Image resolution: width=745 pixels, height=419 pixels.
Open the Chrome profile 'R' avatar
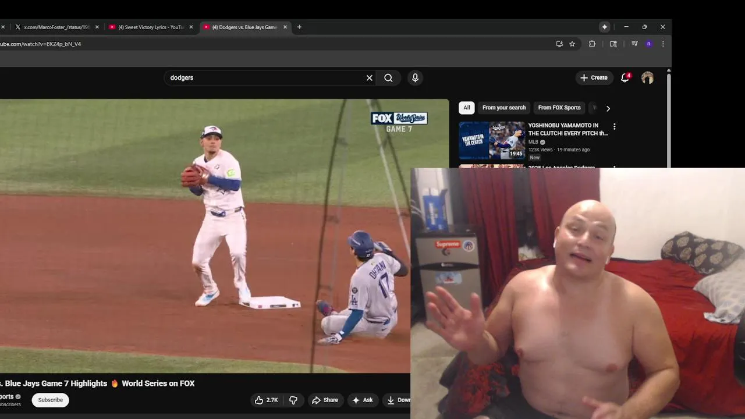[x=649, y=44]
